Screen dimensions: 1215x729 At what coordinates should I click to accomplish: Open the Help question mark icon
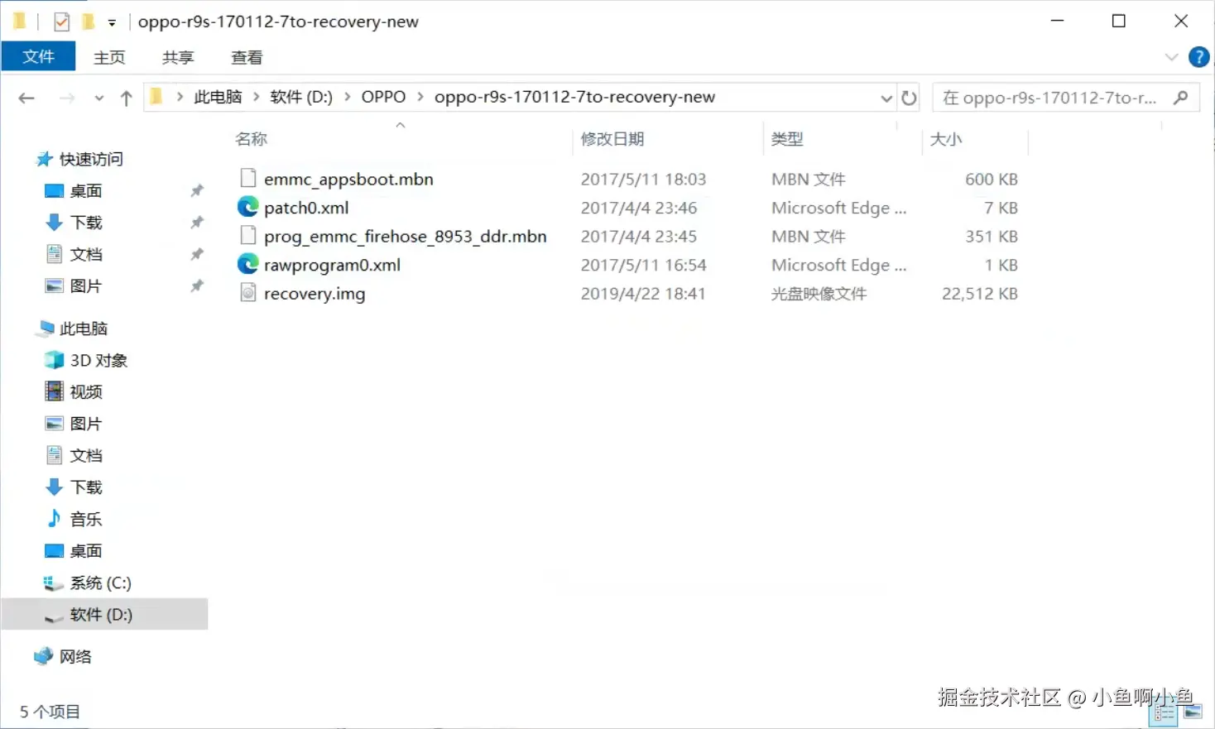(1198, 57)
